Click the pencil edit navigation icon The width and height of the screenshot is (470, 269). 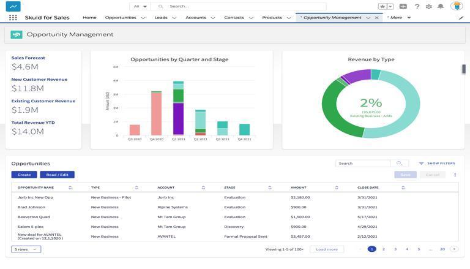(x=461, y=18)
